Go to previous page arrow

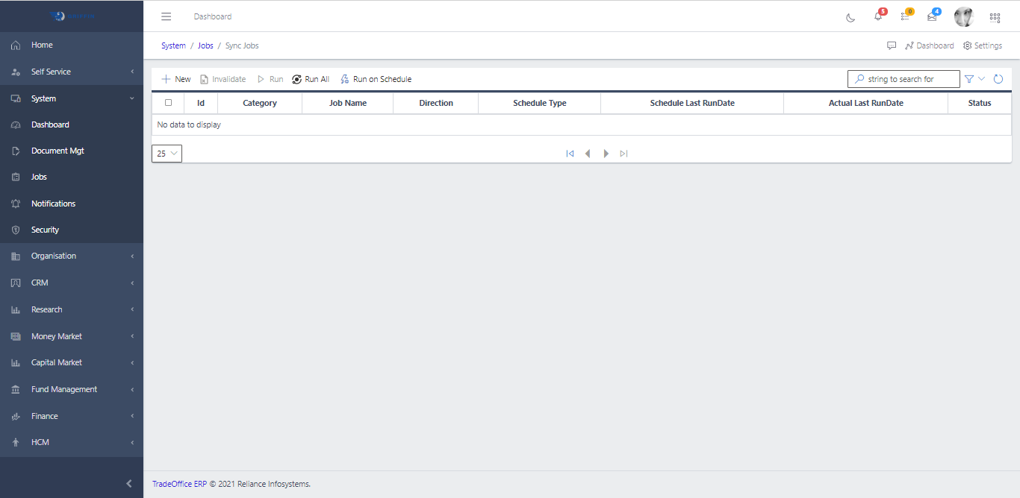588,154
